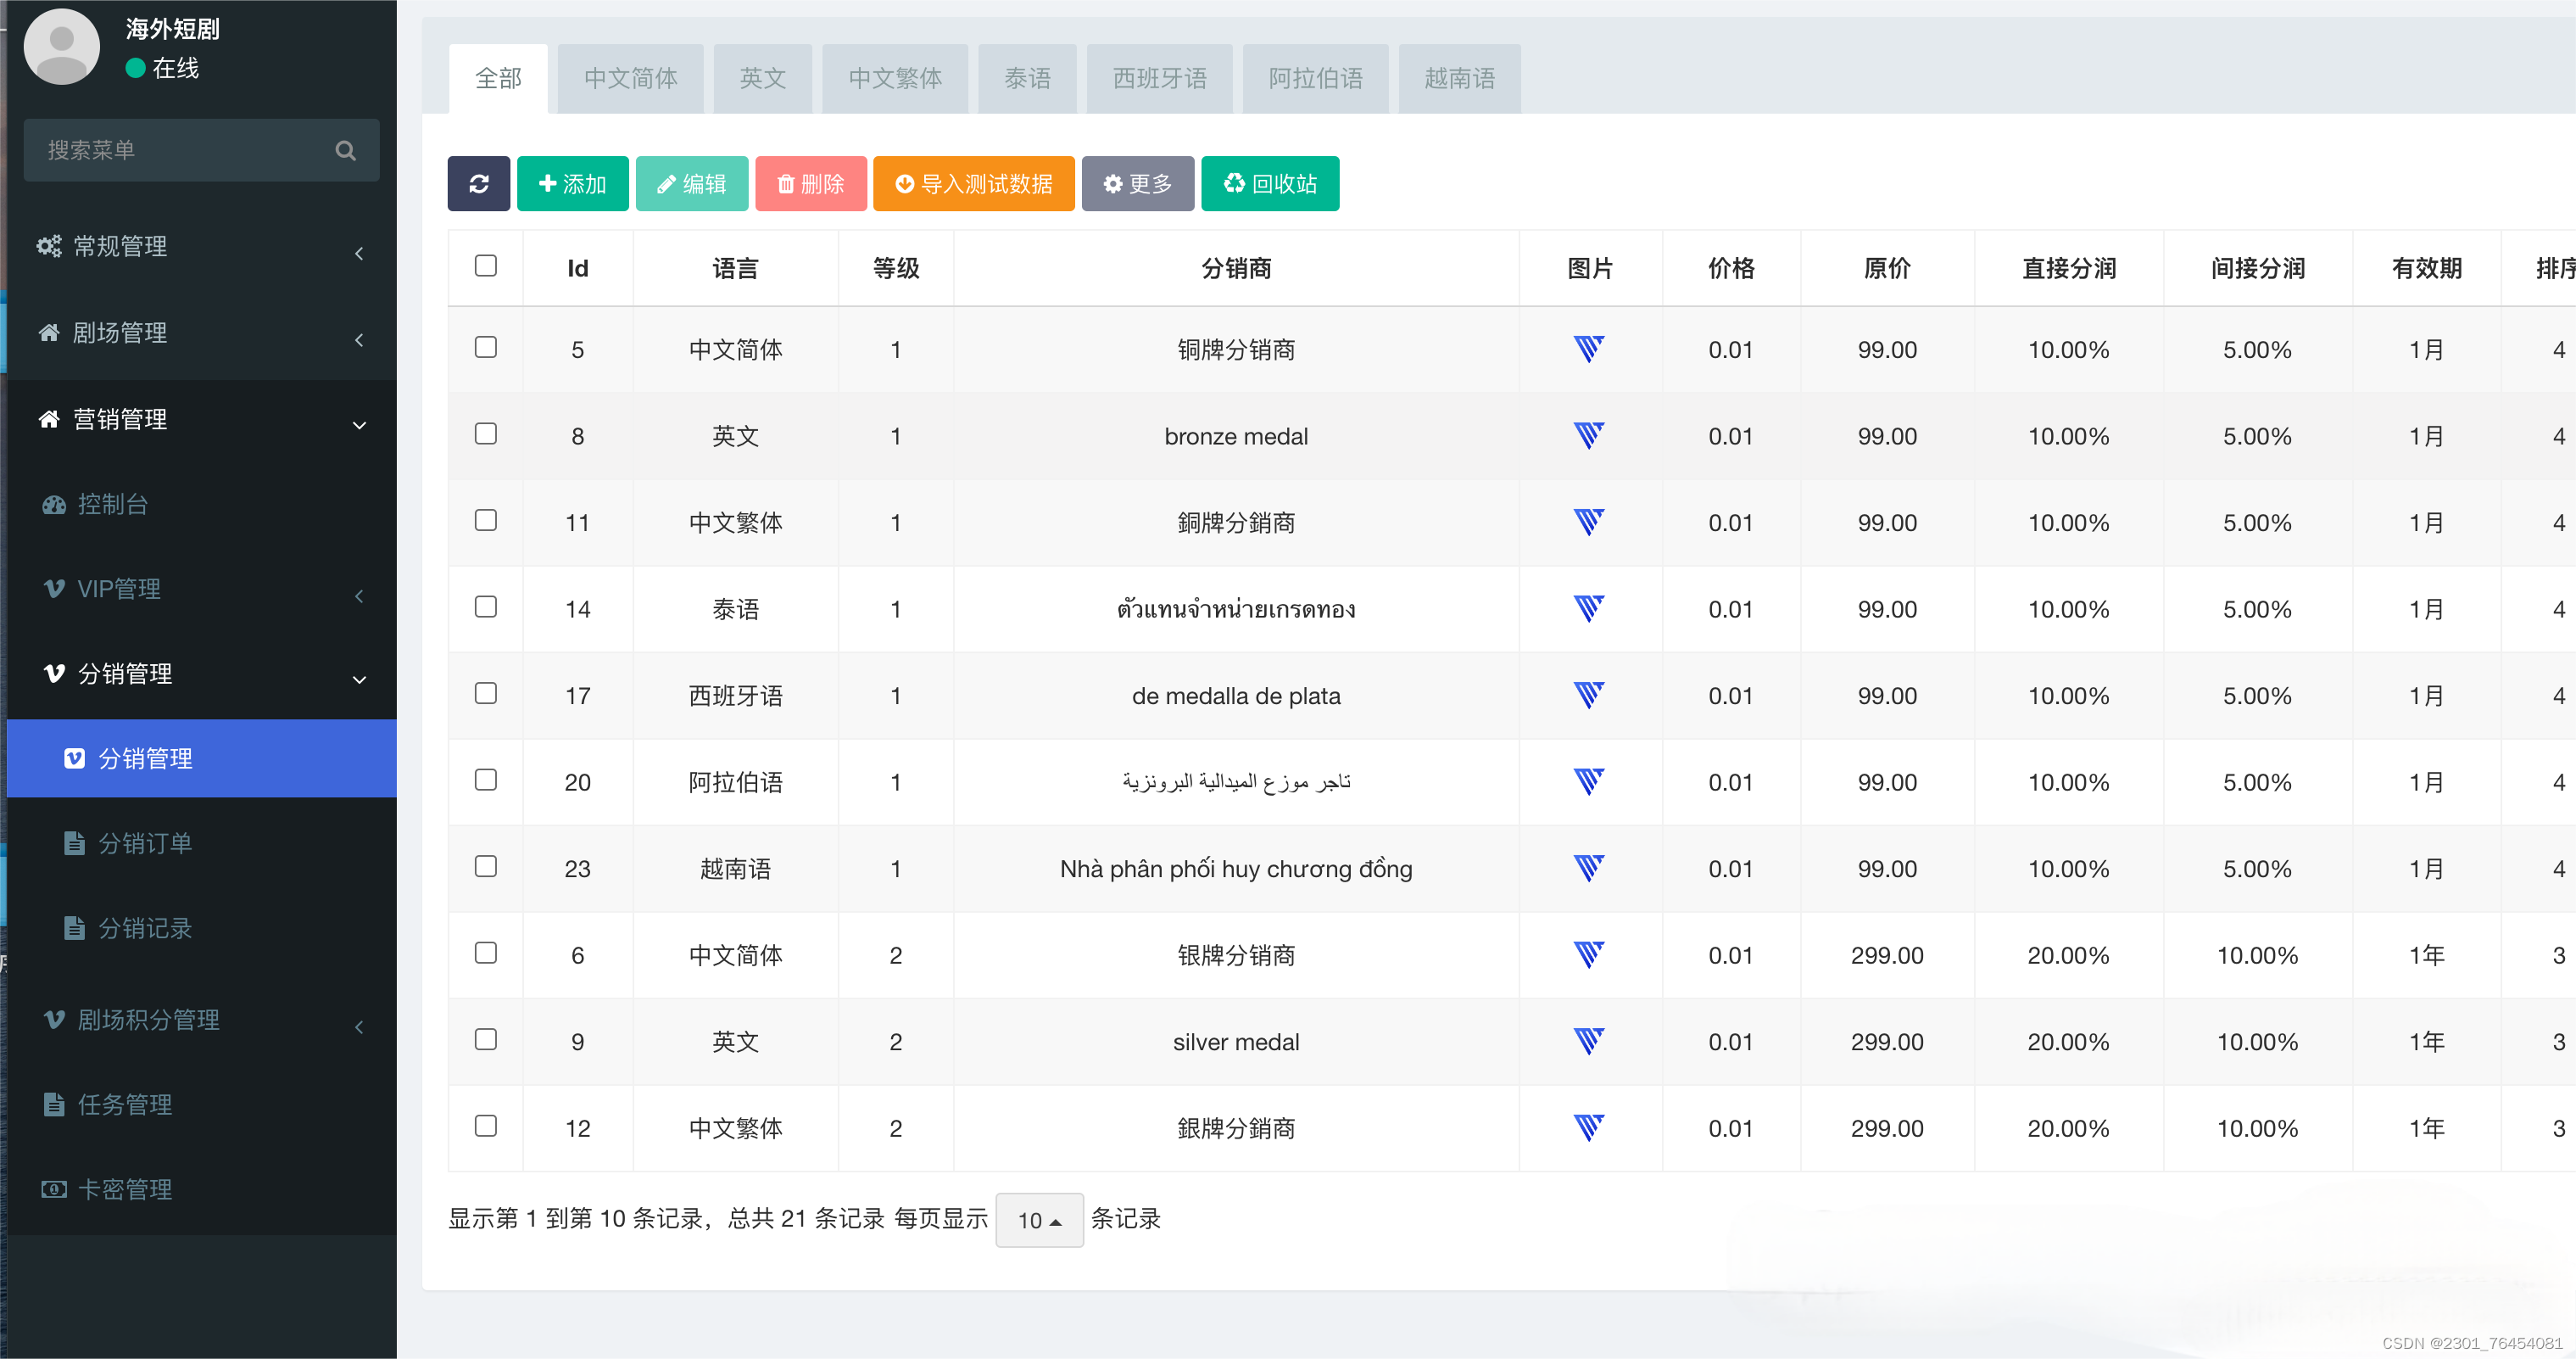Collapse the 营销管理 menu

202,420
